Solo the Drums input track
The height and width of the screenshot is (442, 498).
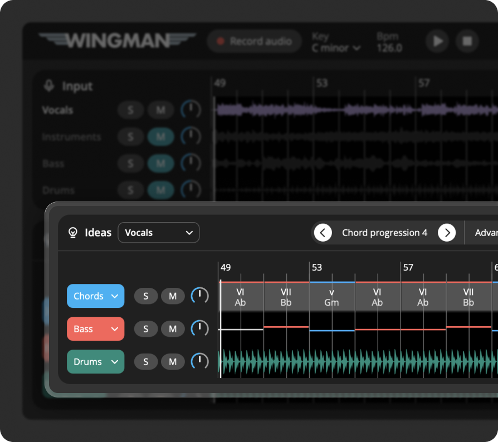click(x=130, y=190)
